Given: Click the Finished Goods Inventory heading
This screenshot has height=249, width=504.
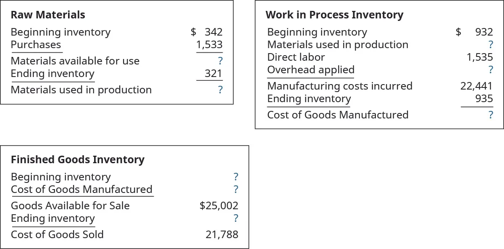Looking at the screenshot, I should 78,160.
